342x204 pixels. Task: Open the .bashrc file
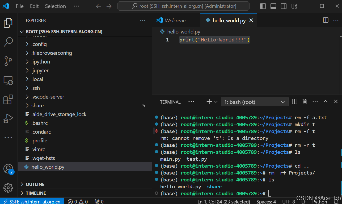coord(85,123)
